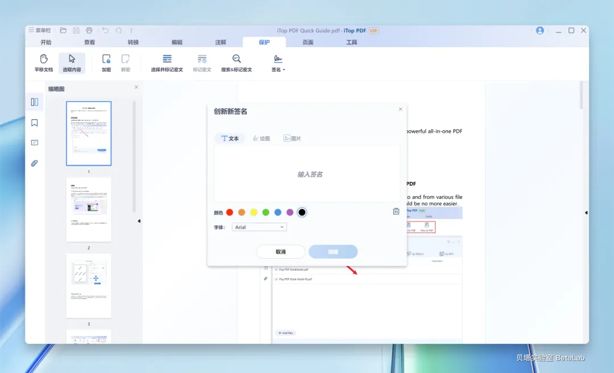Select page 1 thumbnail

[x=89, y=133]
